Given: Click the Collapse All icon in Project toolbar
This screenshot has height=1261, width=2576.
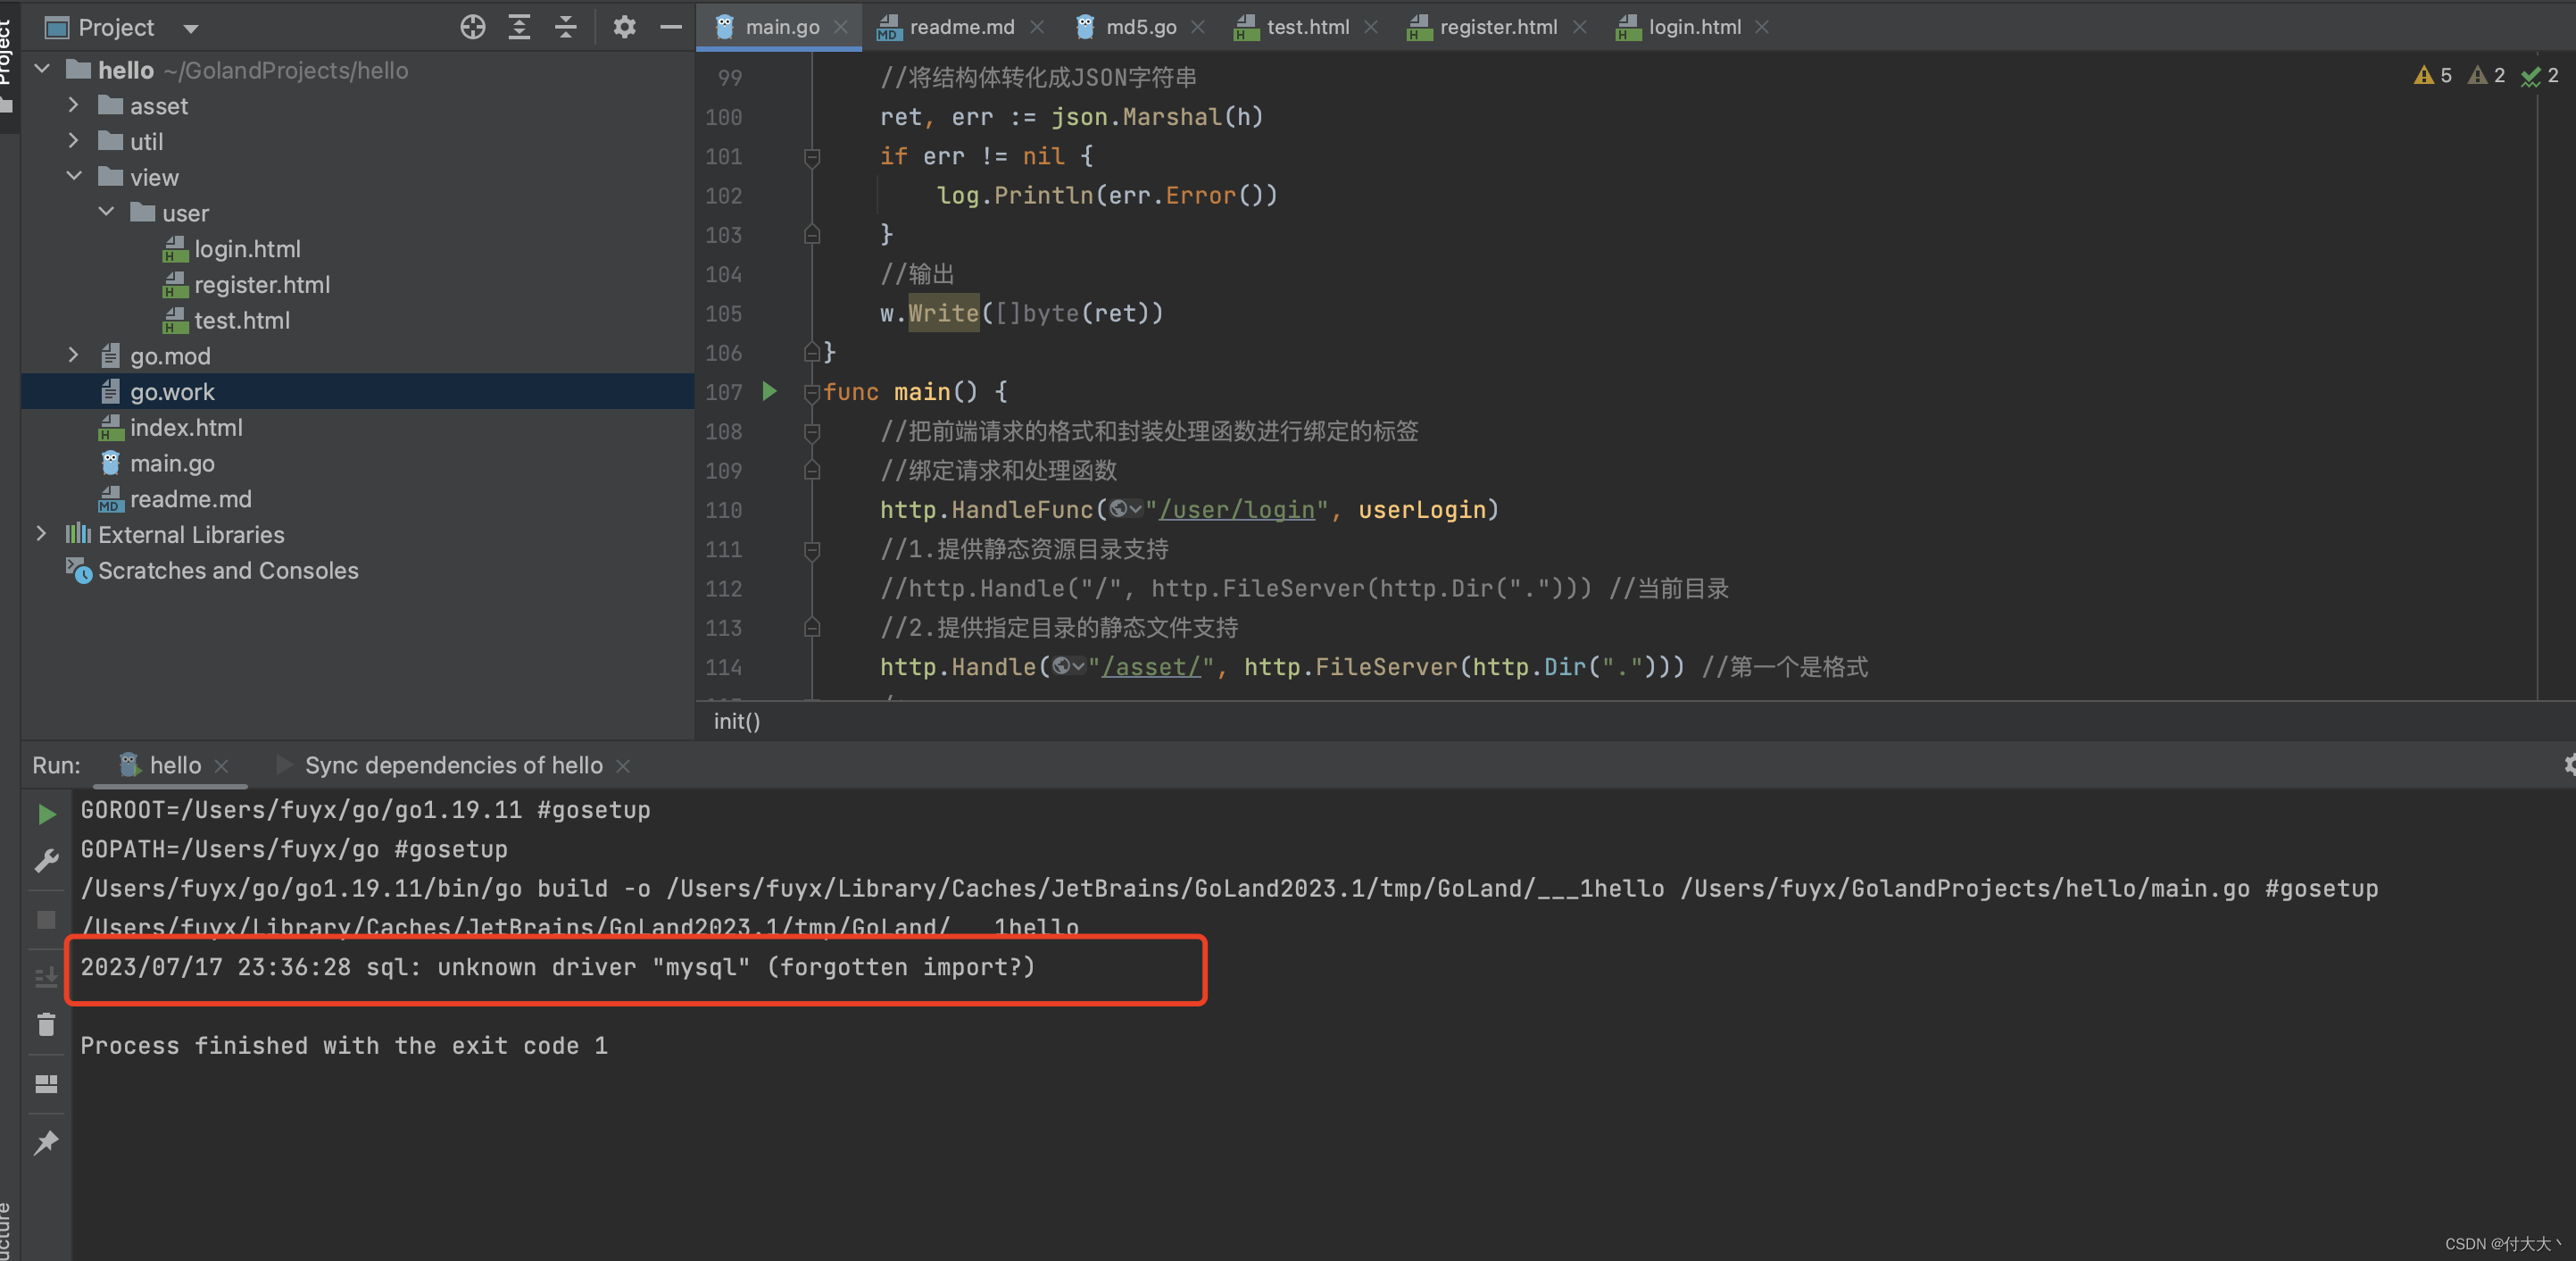Looking at the screenshot, I should pyautogui.click(x=566, y=27).
